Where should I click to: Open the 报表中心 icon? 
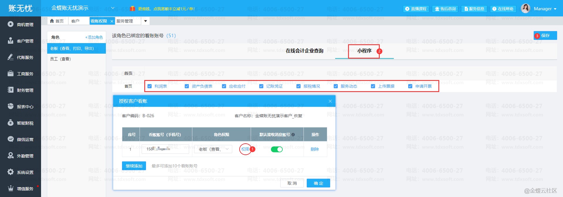(11, 106)
